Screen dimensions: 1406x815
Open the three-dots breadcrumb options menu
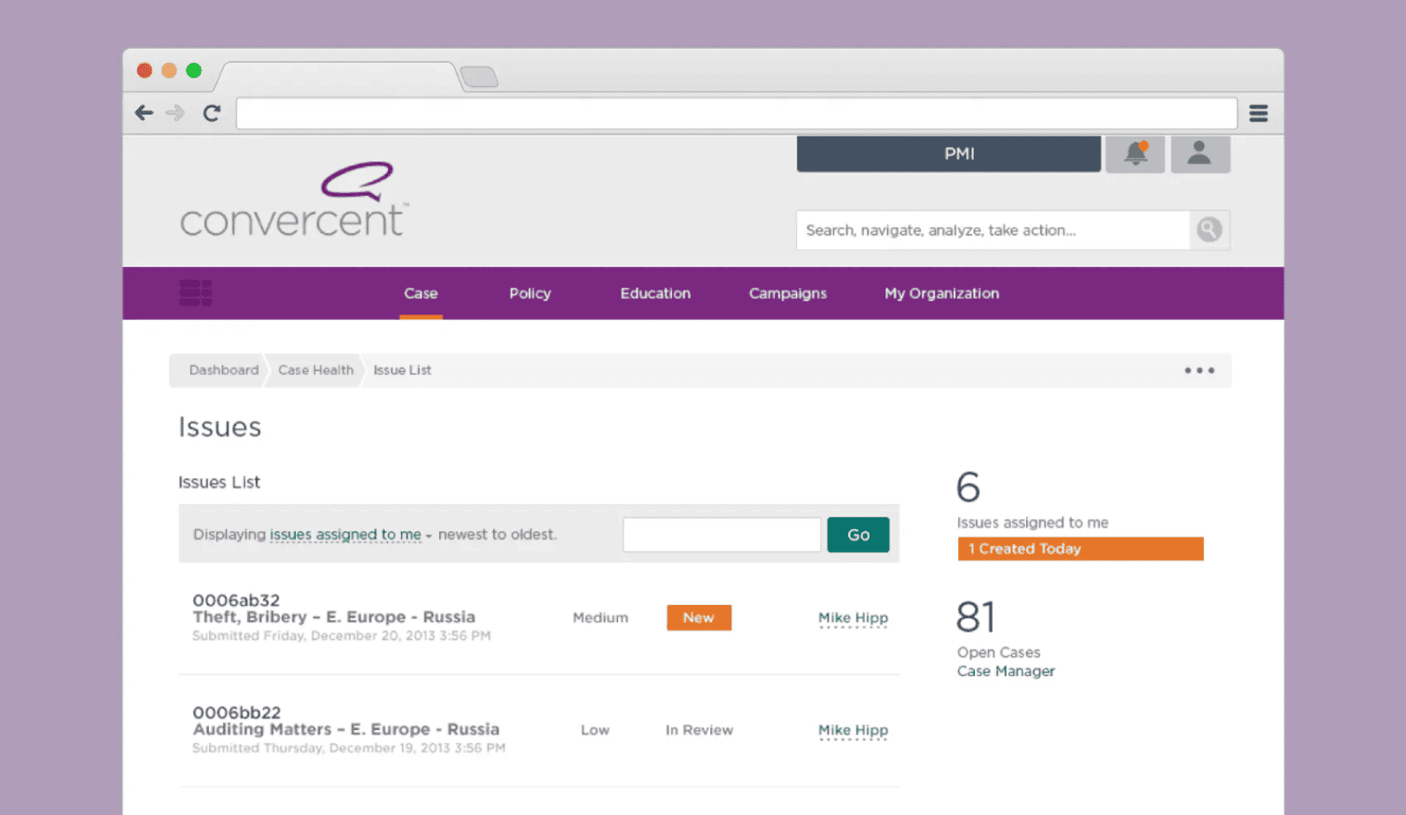[x=1199, y=370]
